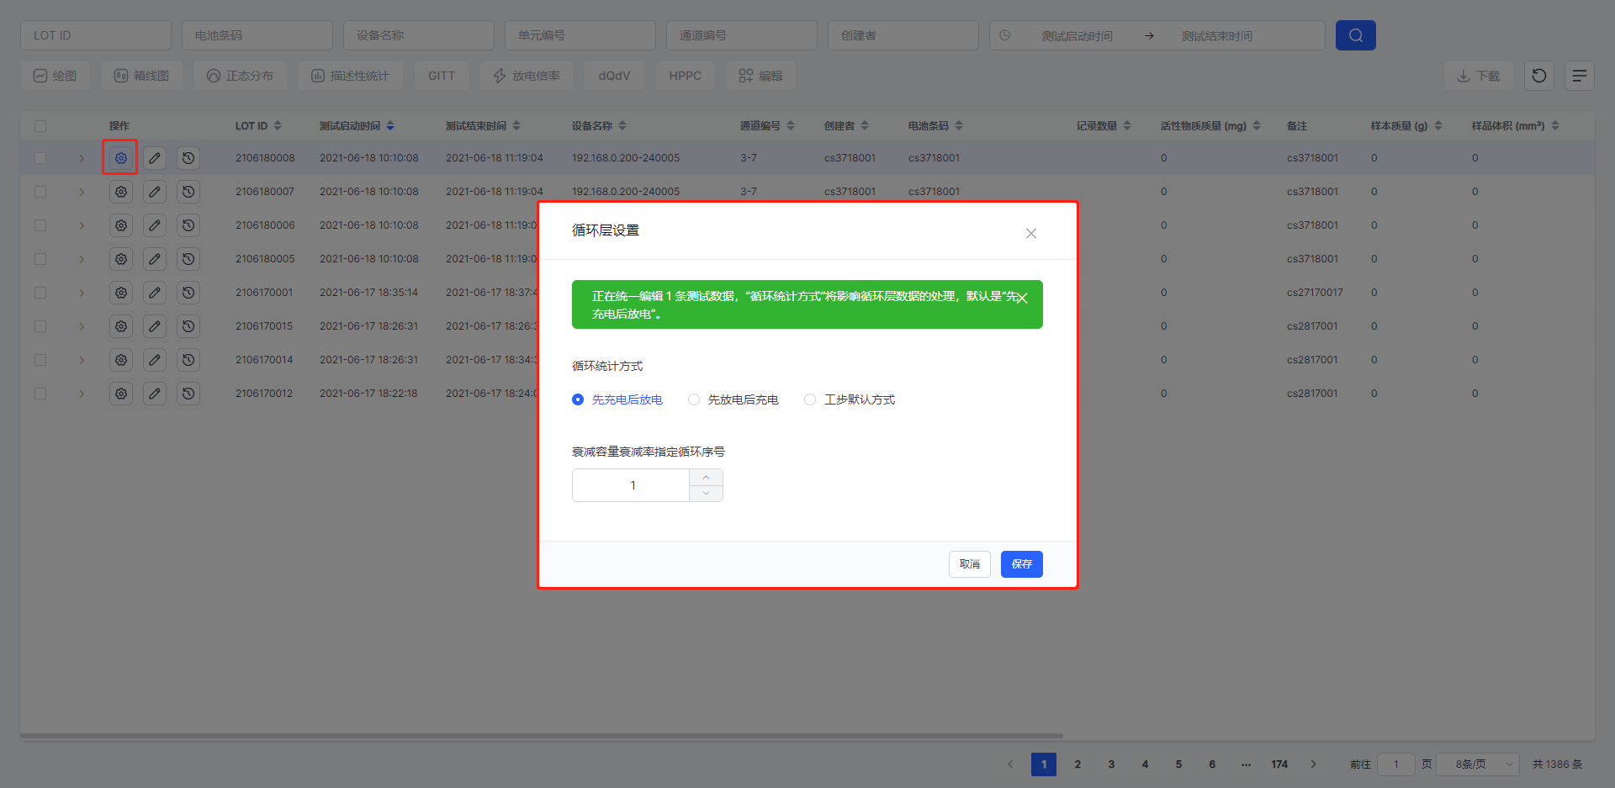Open the column settings list icon
Image resolution: width=1615 pixels, height=788 pixels.
1580,76
